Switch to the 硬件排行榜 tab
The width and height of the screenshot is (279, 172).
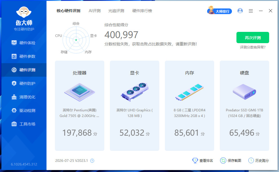[x=142, y=11]
